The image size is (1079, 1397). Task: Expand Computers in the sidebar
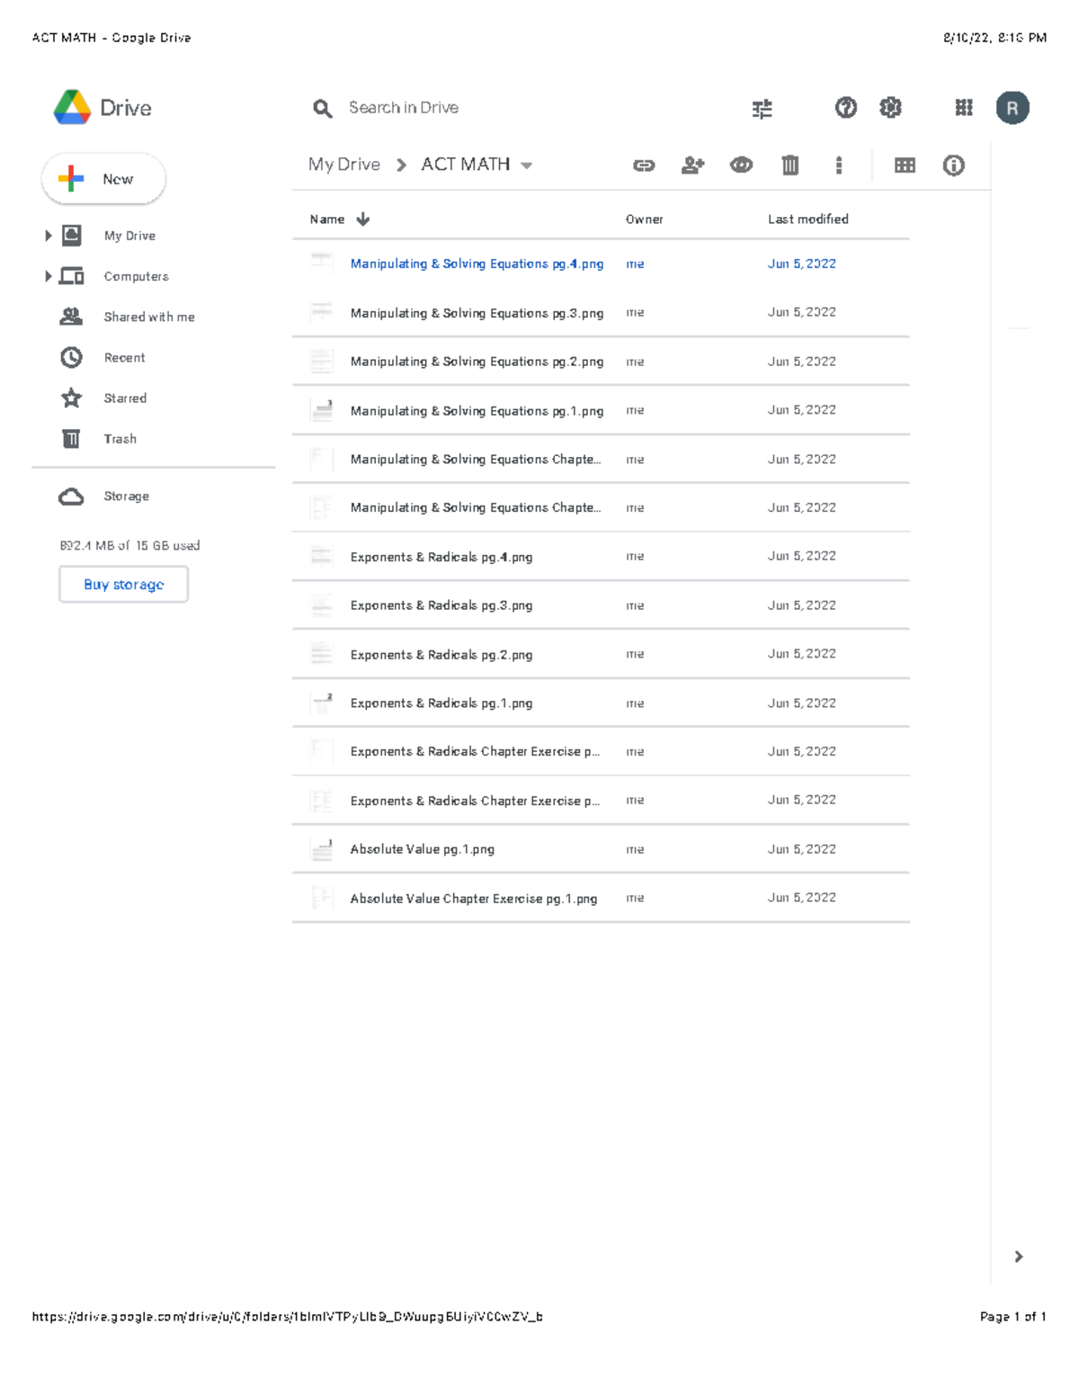pyautogui.click(x=48, y=276)
